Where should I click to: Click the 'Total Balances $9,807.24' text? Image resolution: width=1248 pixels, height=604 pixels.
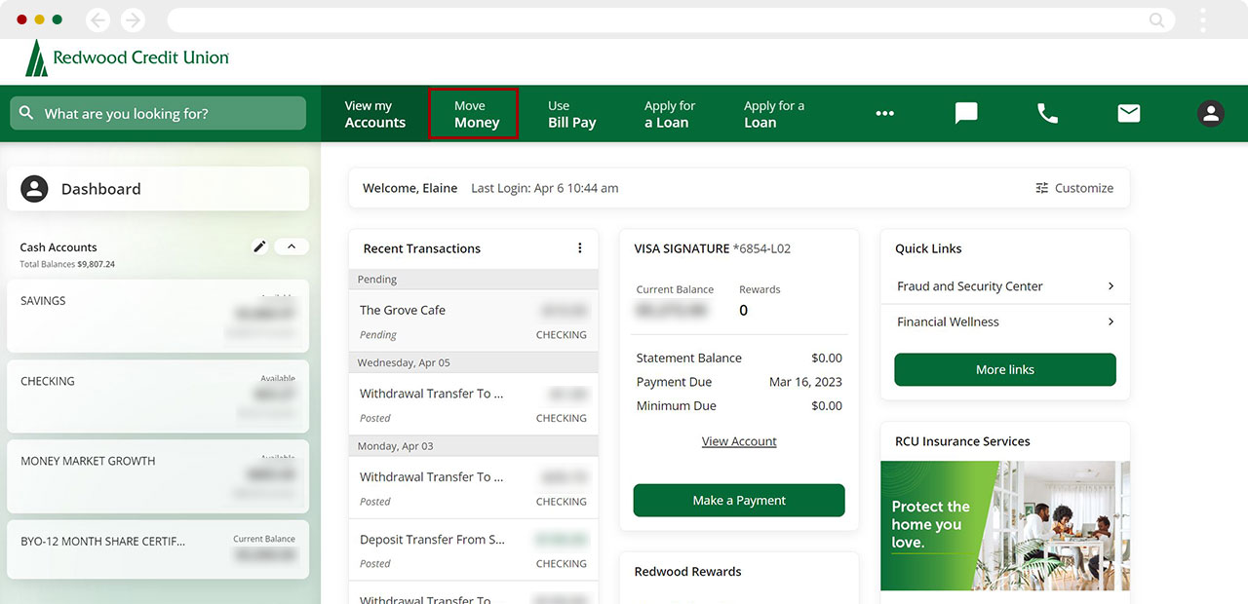67,264
